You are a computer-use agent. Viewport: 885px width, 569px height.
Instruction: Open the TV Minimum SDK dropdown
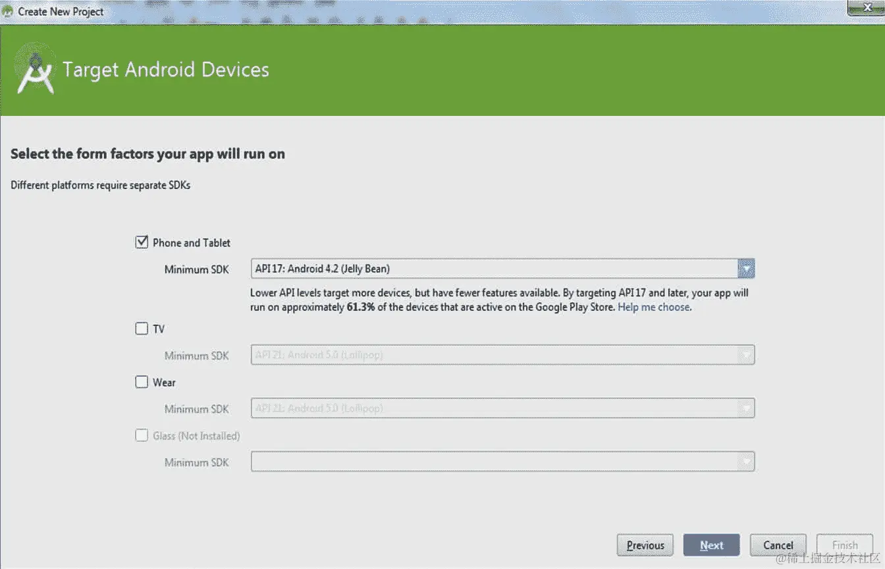[x=747, y=354]
